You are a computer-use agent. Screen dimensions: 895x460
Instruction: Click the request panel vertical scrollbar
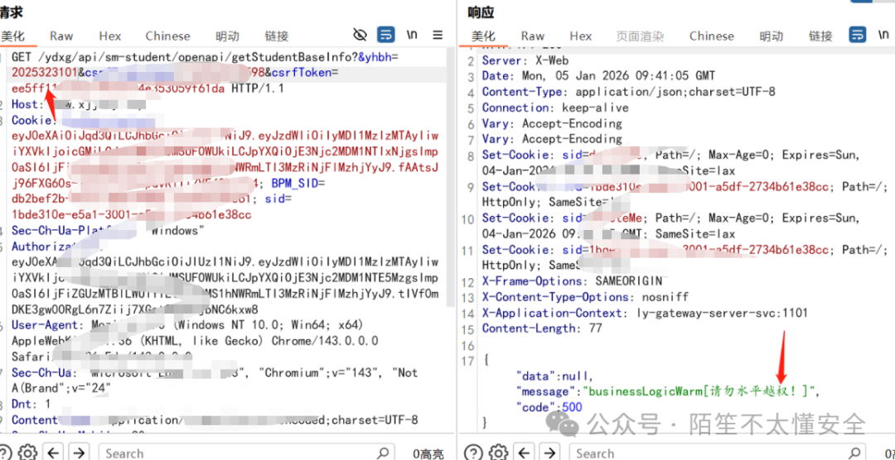click(x=451, y=177)
